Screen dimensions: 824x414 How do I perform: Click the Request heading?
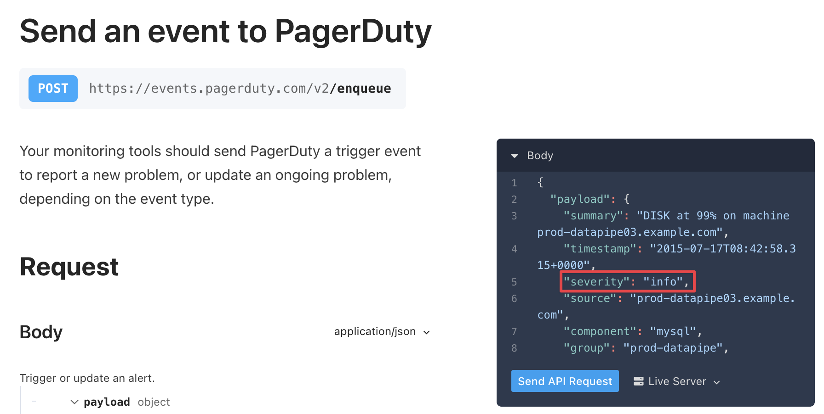pos(69,267)
